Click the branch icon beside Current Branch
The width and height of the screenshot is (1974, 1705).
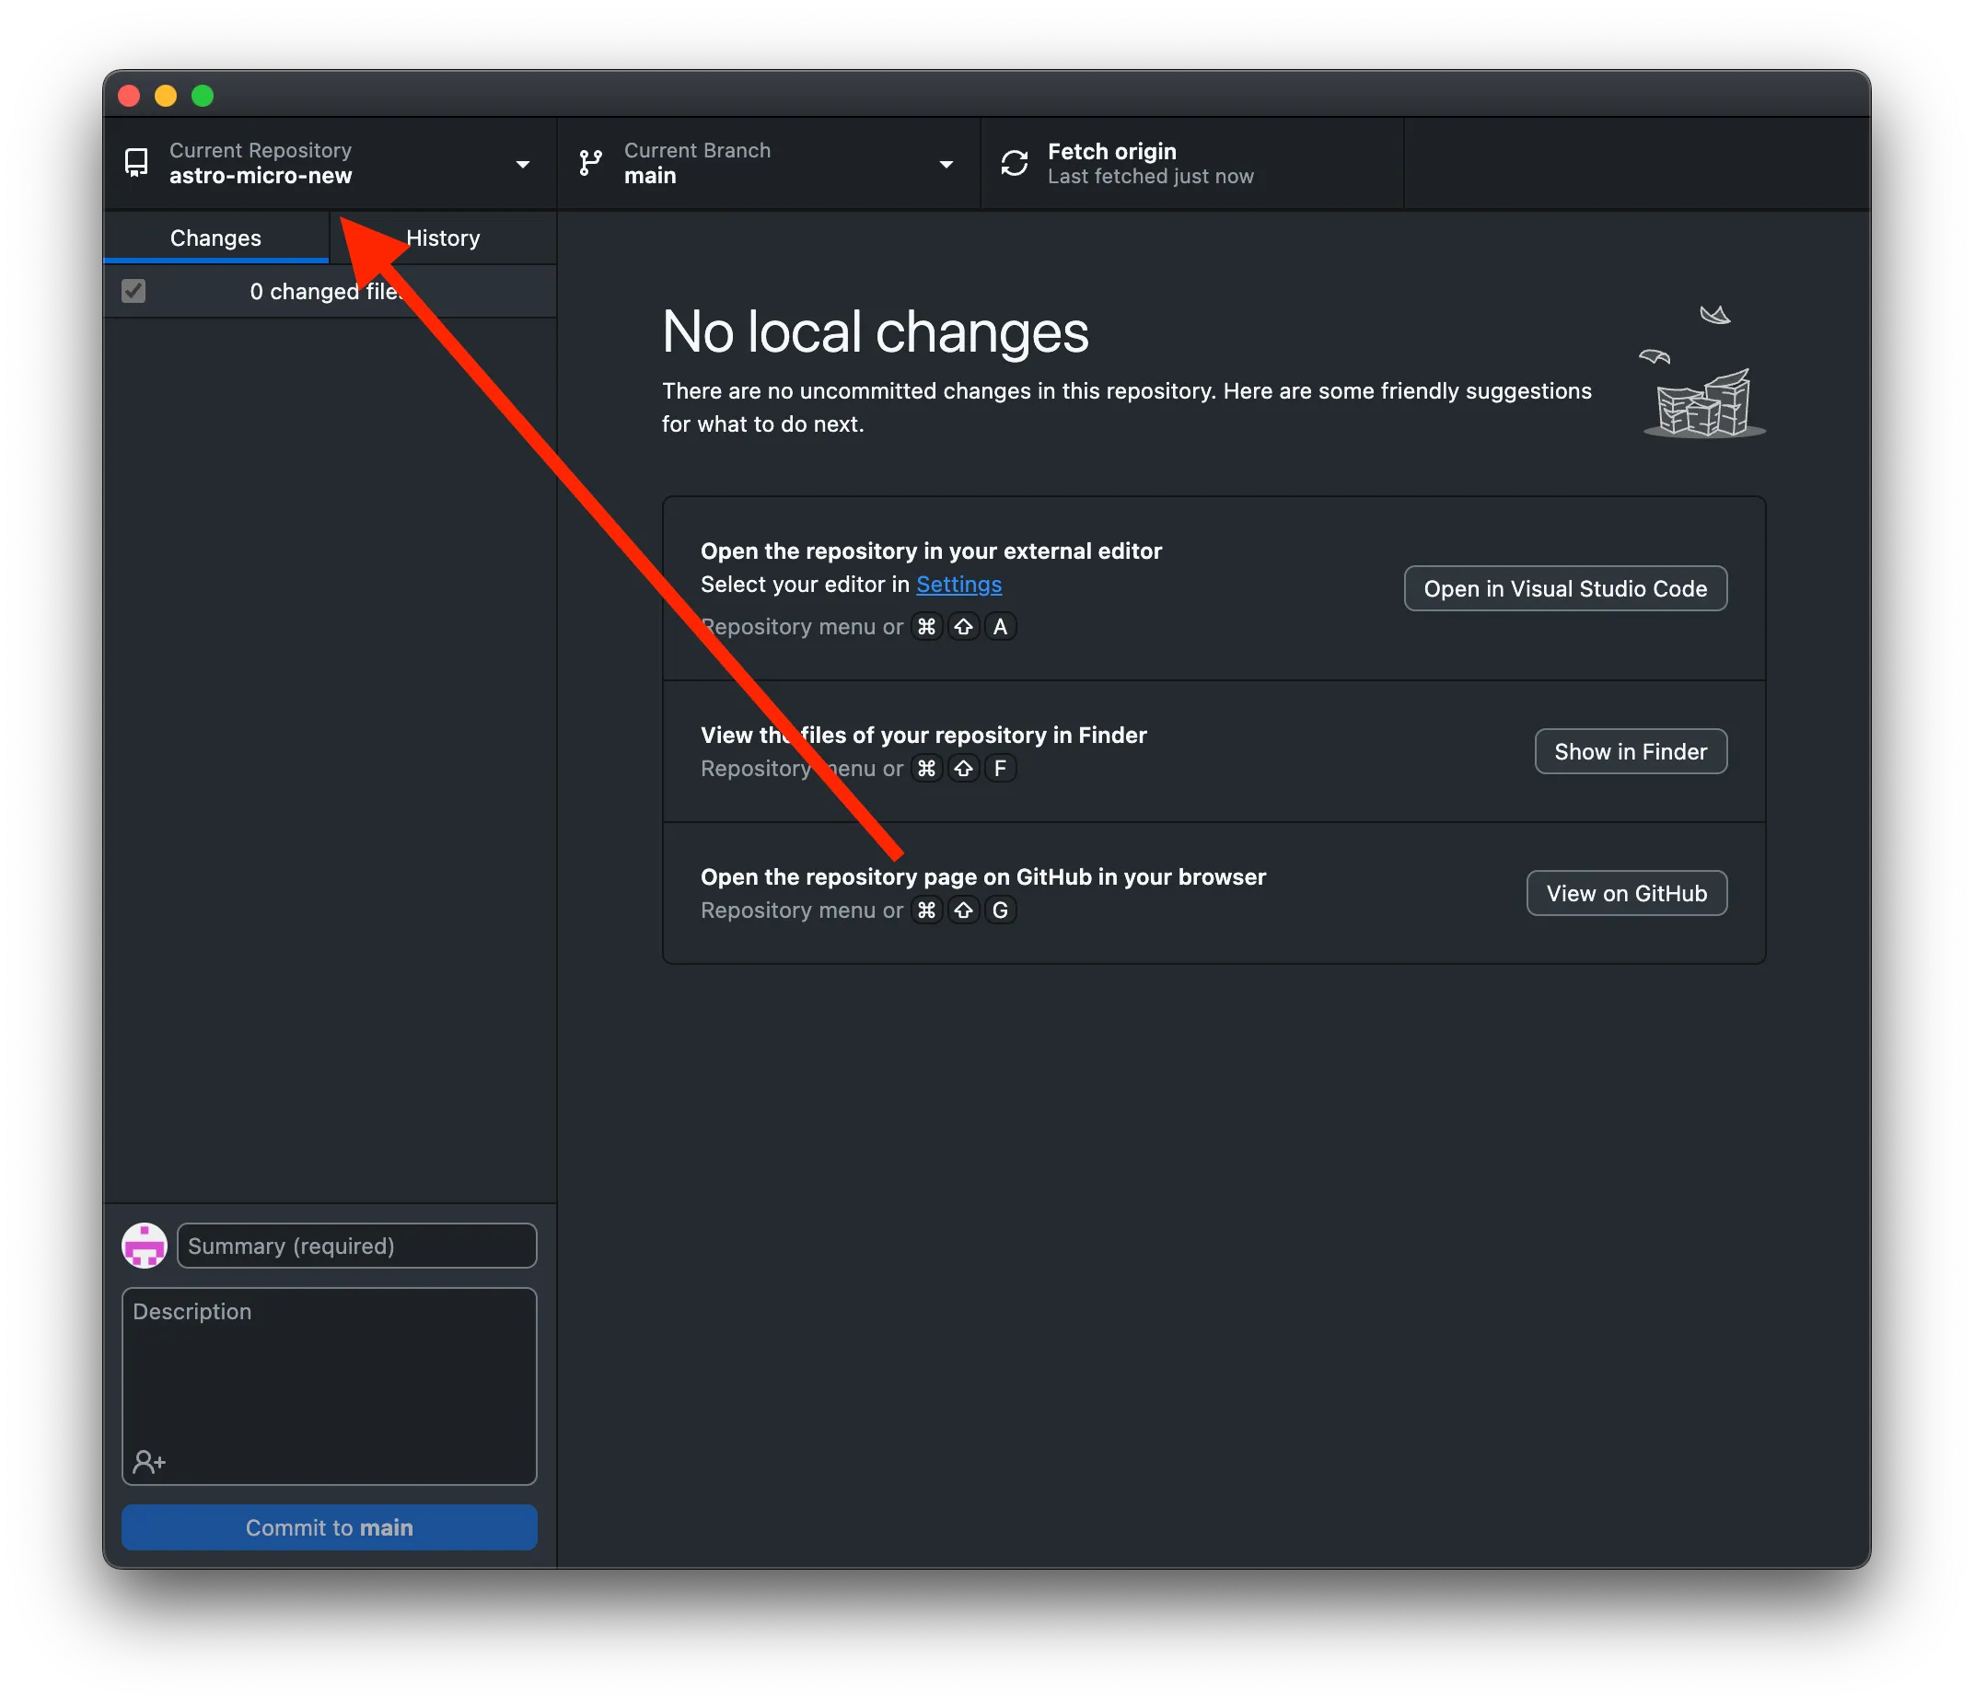591,163
